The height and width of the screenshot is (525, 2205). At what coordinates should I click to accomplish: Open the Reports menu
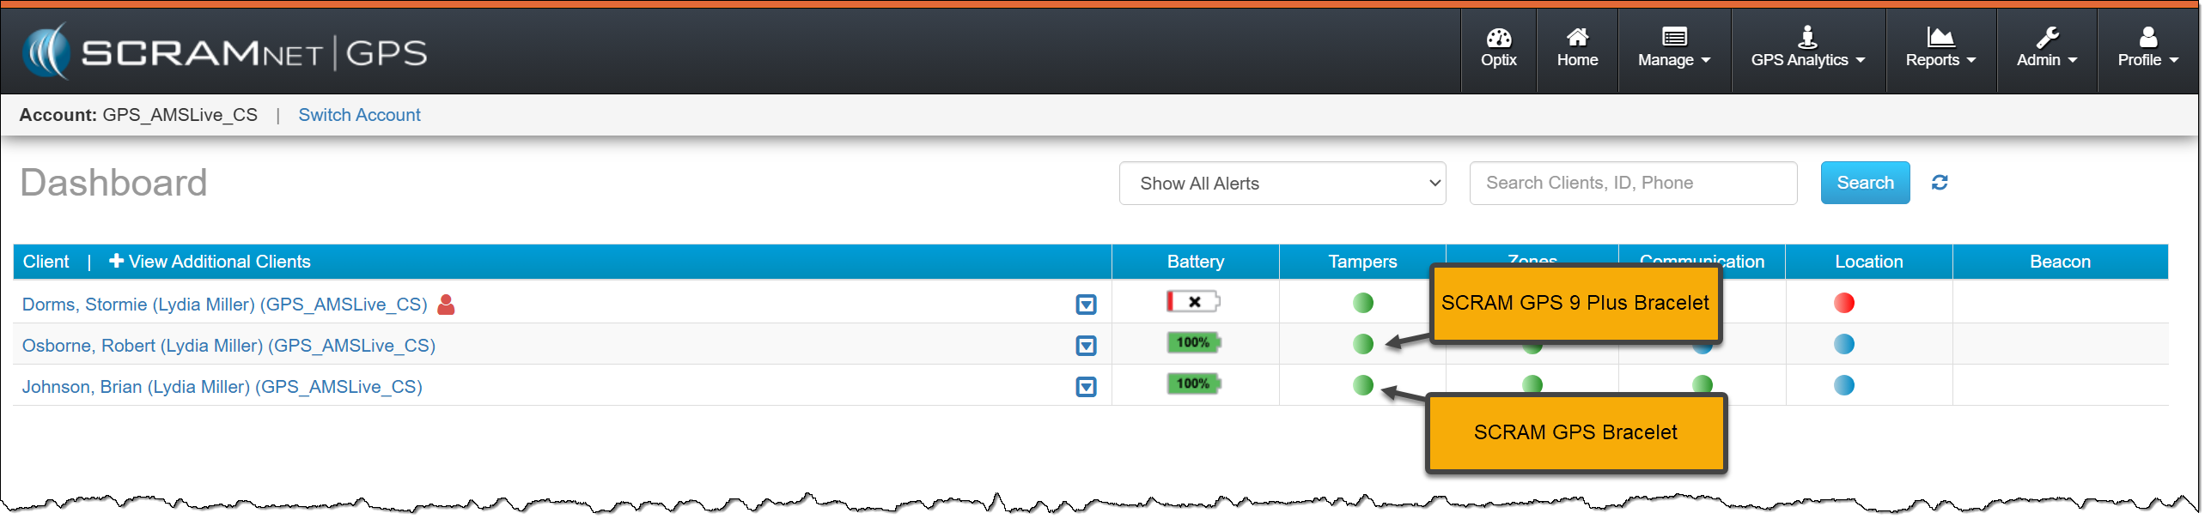coord(1940,50)
